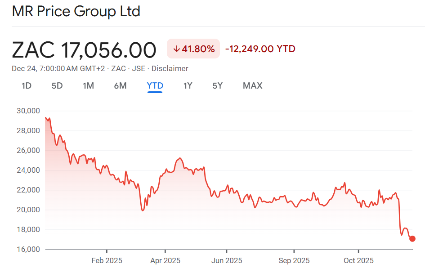Click the 41.80% change badge
The width and height of the screenshot is (425, 273).
pyautogui.click(x=193, y=49)
